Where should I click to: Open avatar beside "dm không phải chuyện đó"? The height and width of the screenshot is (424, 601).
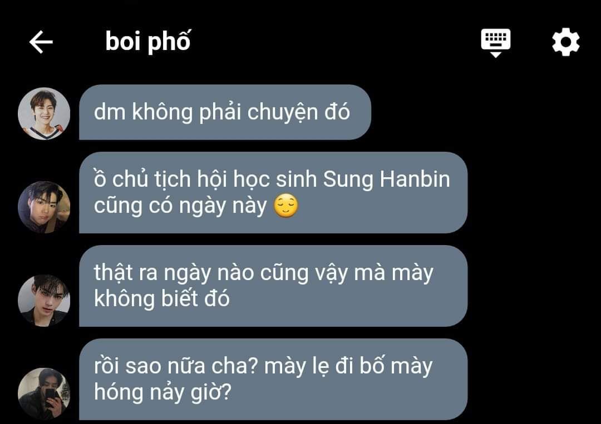coord(44,114)
